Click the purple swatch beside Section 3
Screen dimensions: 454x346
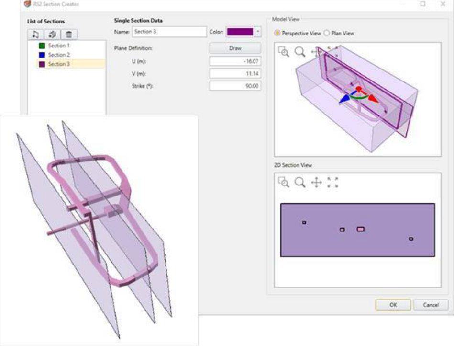tap(42, 64)
